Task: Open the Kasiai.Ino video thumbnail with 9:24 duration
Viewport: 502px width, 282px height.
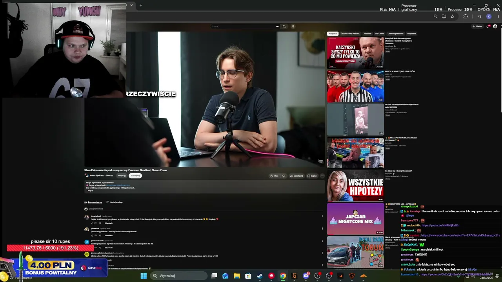Action: pos(355,119)
